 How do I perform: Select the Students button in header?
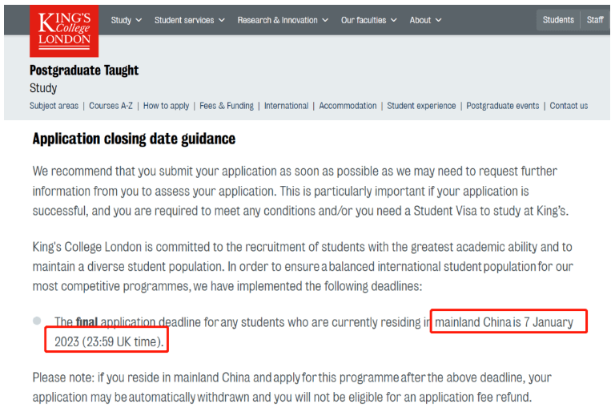pos(558,19)
